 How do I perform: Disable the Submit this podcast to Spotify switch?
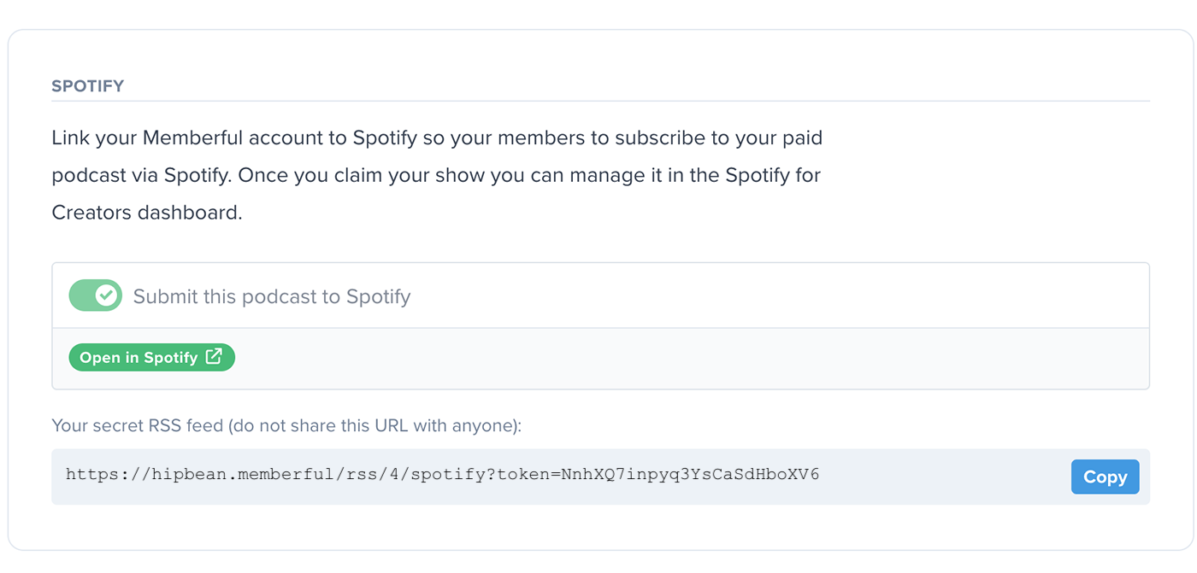(96, 295)
